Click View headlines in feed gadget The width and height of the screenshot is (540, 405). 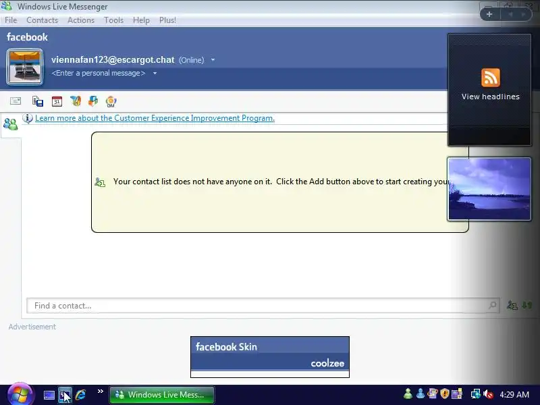[491, 97]
